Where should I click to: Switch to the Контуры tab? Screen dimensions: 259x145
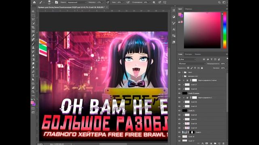point(188,54)
